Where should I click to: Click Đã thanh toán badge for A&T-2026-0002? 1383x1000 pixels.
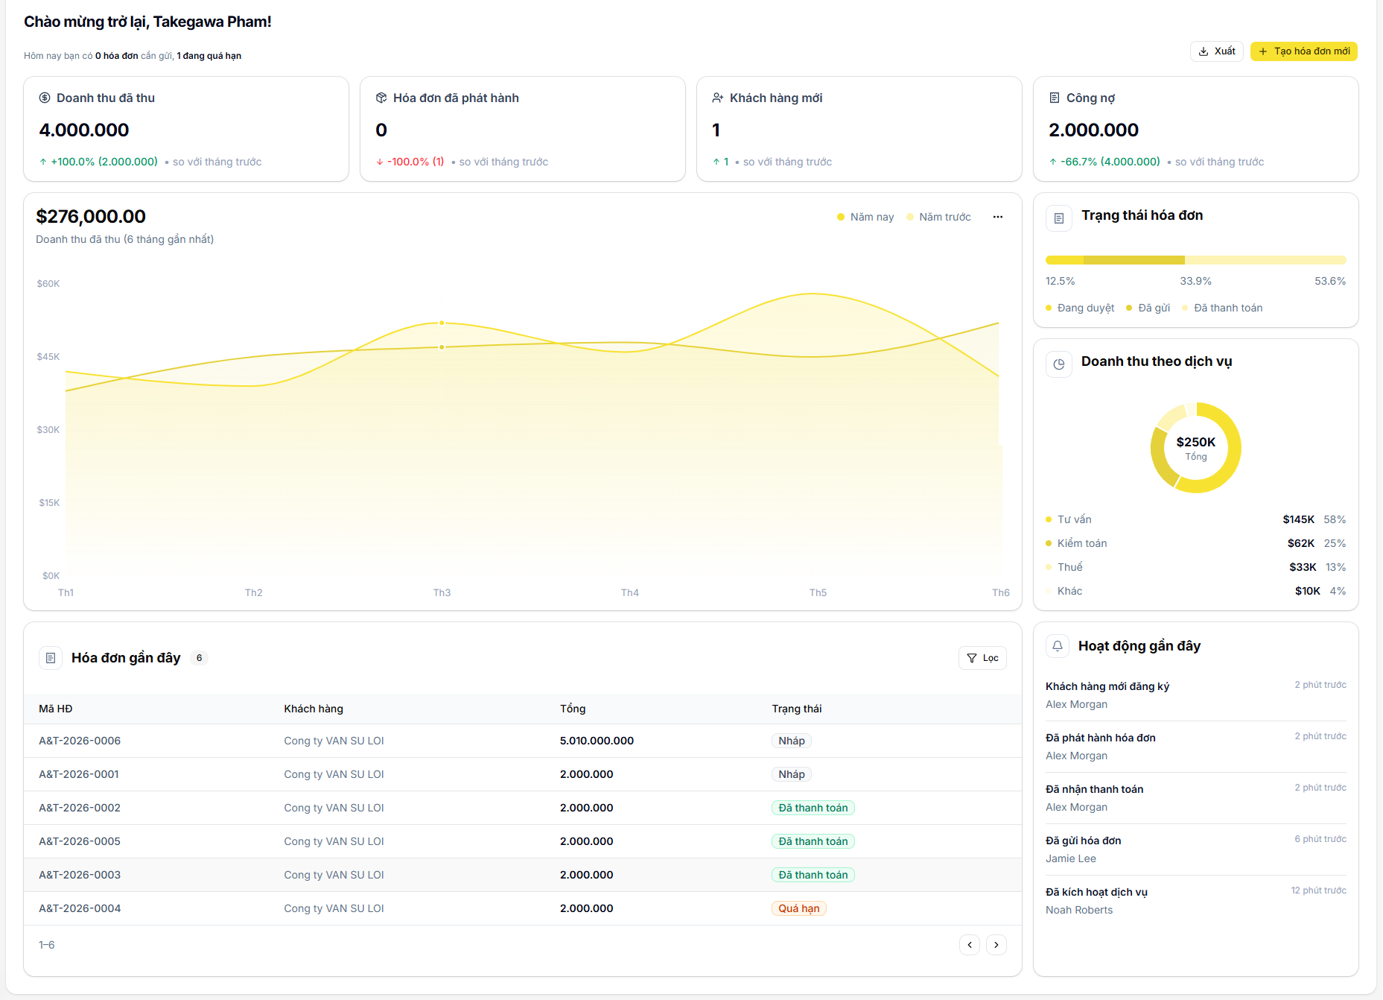point(813,808)
